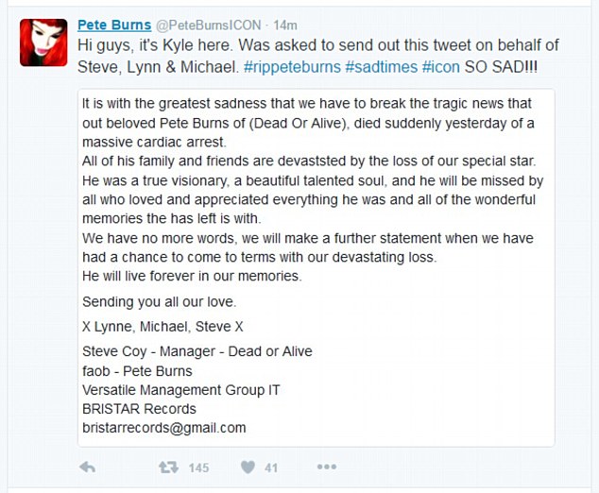Click the 'BRISTAR Records' line
The image size is (599, 493).
[139, 409]
